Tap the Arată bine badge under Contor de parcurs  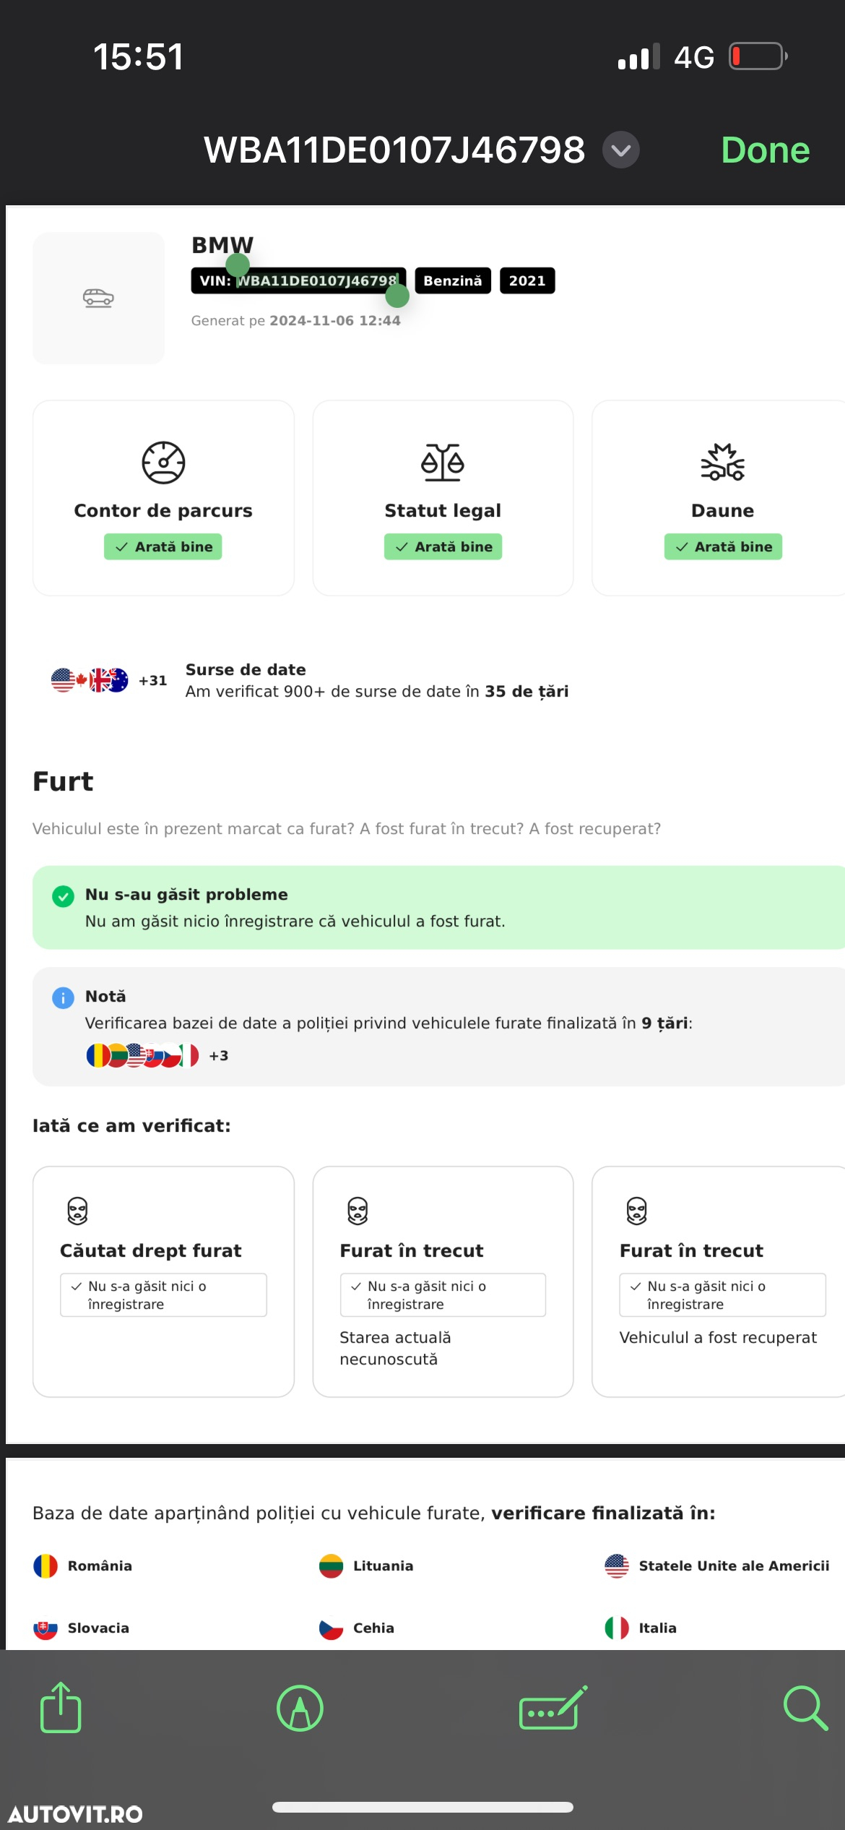point(163,546)
